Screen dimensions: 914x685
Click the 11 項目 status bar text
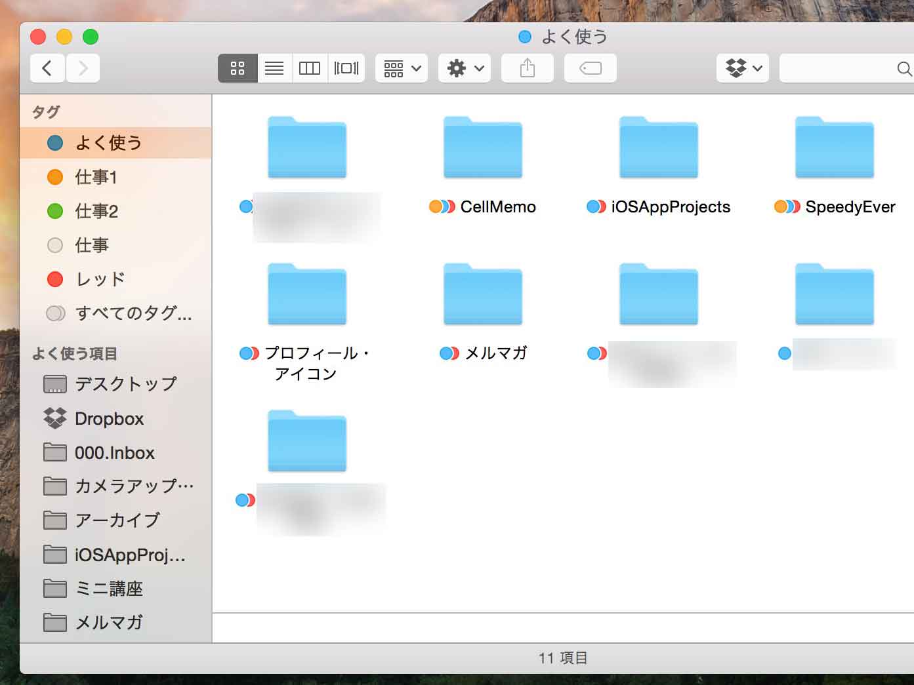click(563, 658)
